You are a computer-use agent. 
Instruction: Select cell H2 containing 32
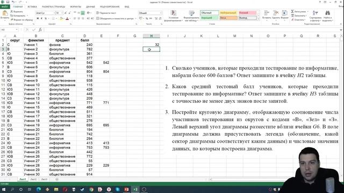[x=152, y=44]
